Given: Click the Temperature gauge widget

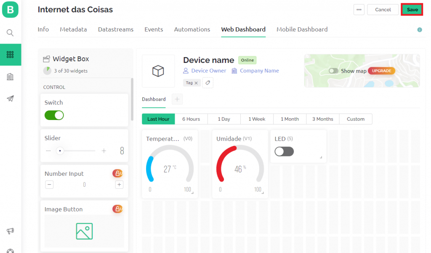Looking at the screenshot, I should (x=170, y=164).
